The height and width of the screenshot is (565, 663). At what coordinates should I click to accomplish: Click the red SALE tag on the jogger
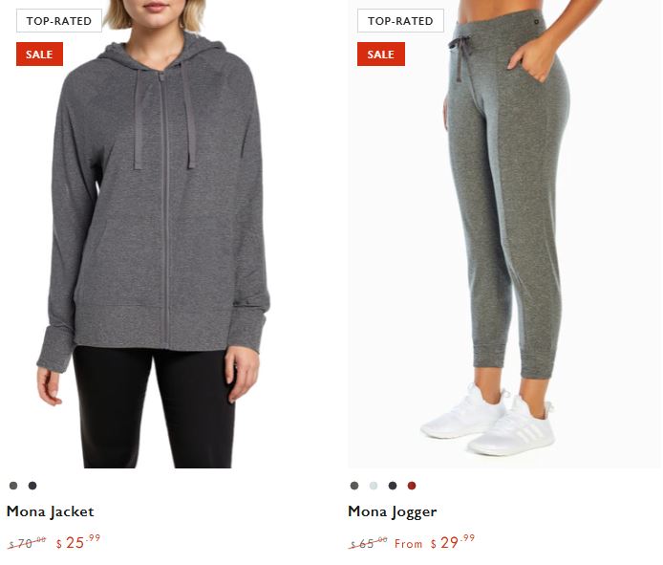381,54
